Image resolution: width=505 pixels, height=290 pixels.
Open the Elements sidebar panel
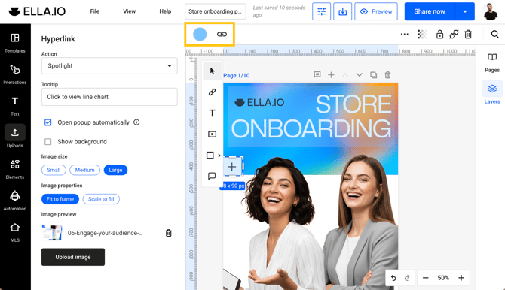click(15, 169)
